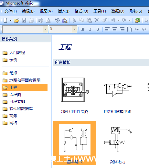Click inside the font size field
Viewport: 149px width, 168px height.
click(x=60, y=29)
